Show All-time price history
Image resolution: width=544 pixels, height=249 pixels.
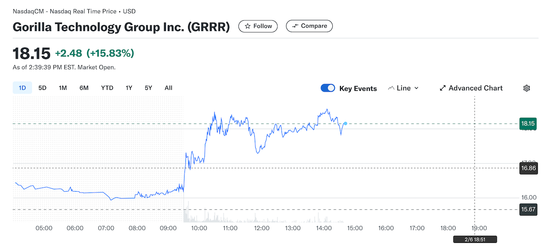click(x=168, y=88)
